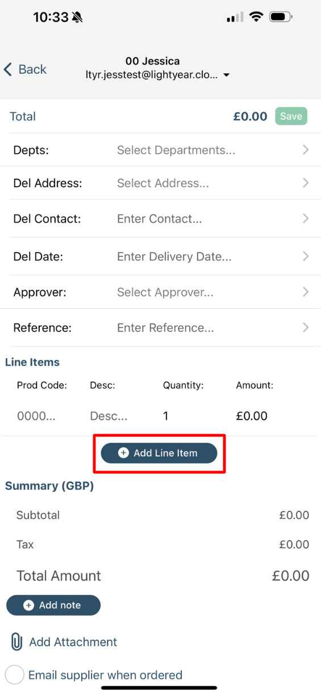The height and width of the screenshot is (693, 321).
Task: Open the account dropdown arrow beside email
Action: click(x=226, y=75)
